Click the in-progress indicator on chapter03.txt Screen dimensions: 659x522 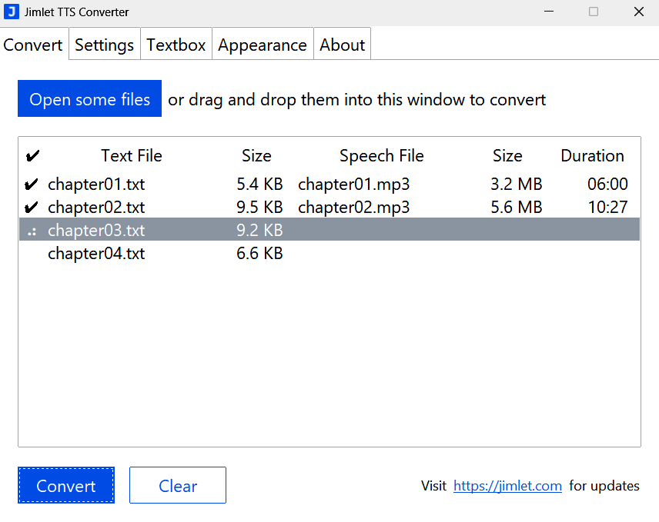point(32,230)
